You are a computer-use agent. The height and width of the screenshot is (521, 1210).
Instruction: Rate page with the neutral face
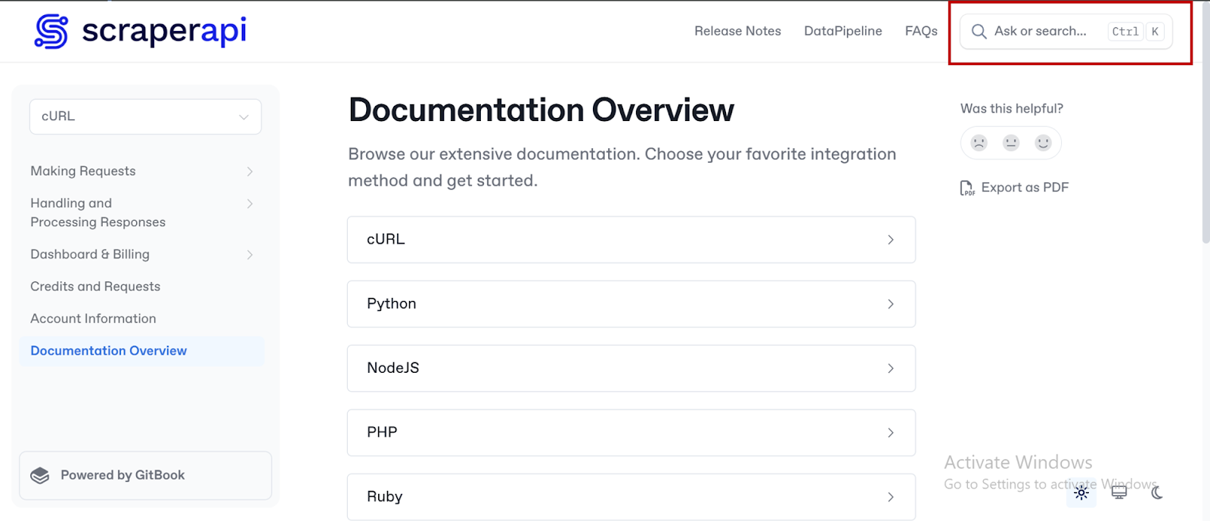pos(1011,143)
